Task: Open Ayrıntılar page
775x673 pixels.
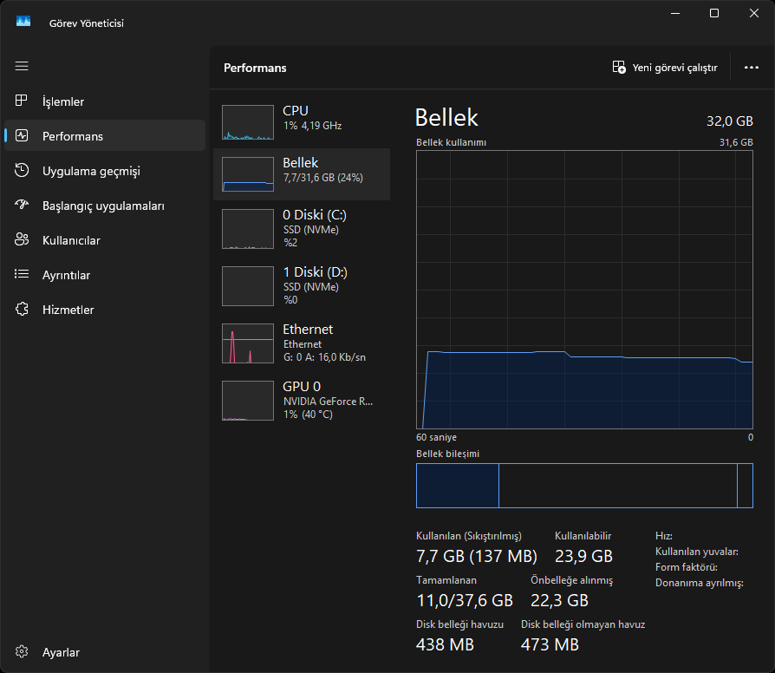Action: (105, 275)
